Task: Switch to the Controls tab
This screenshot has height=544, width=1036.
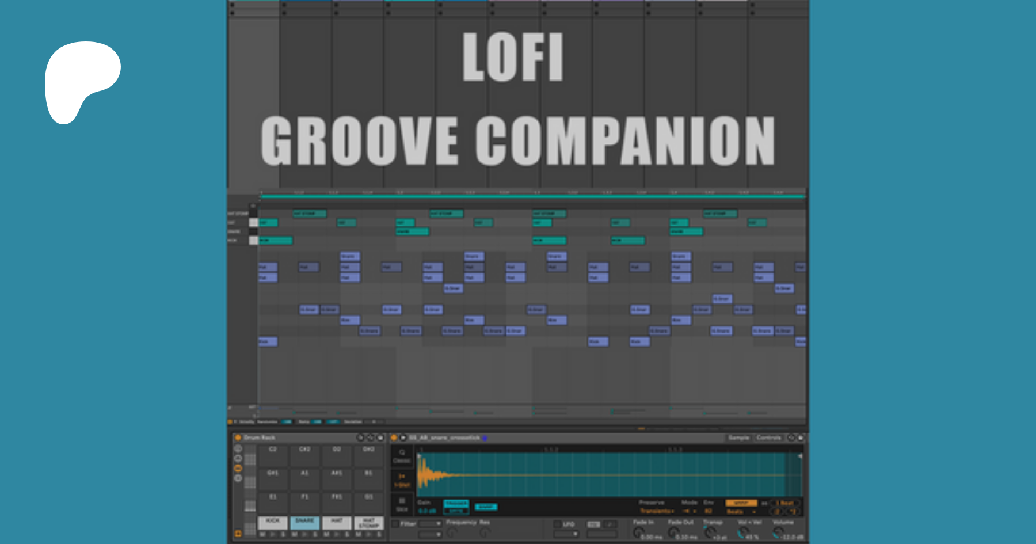Action: pos(768,438)
